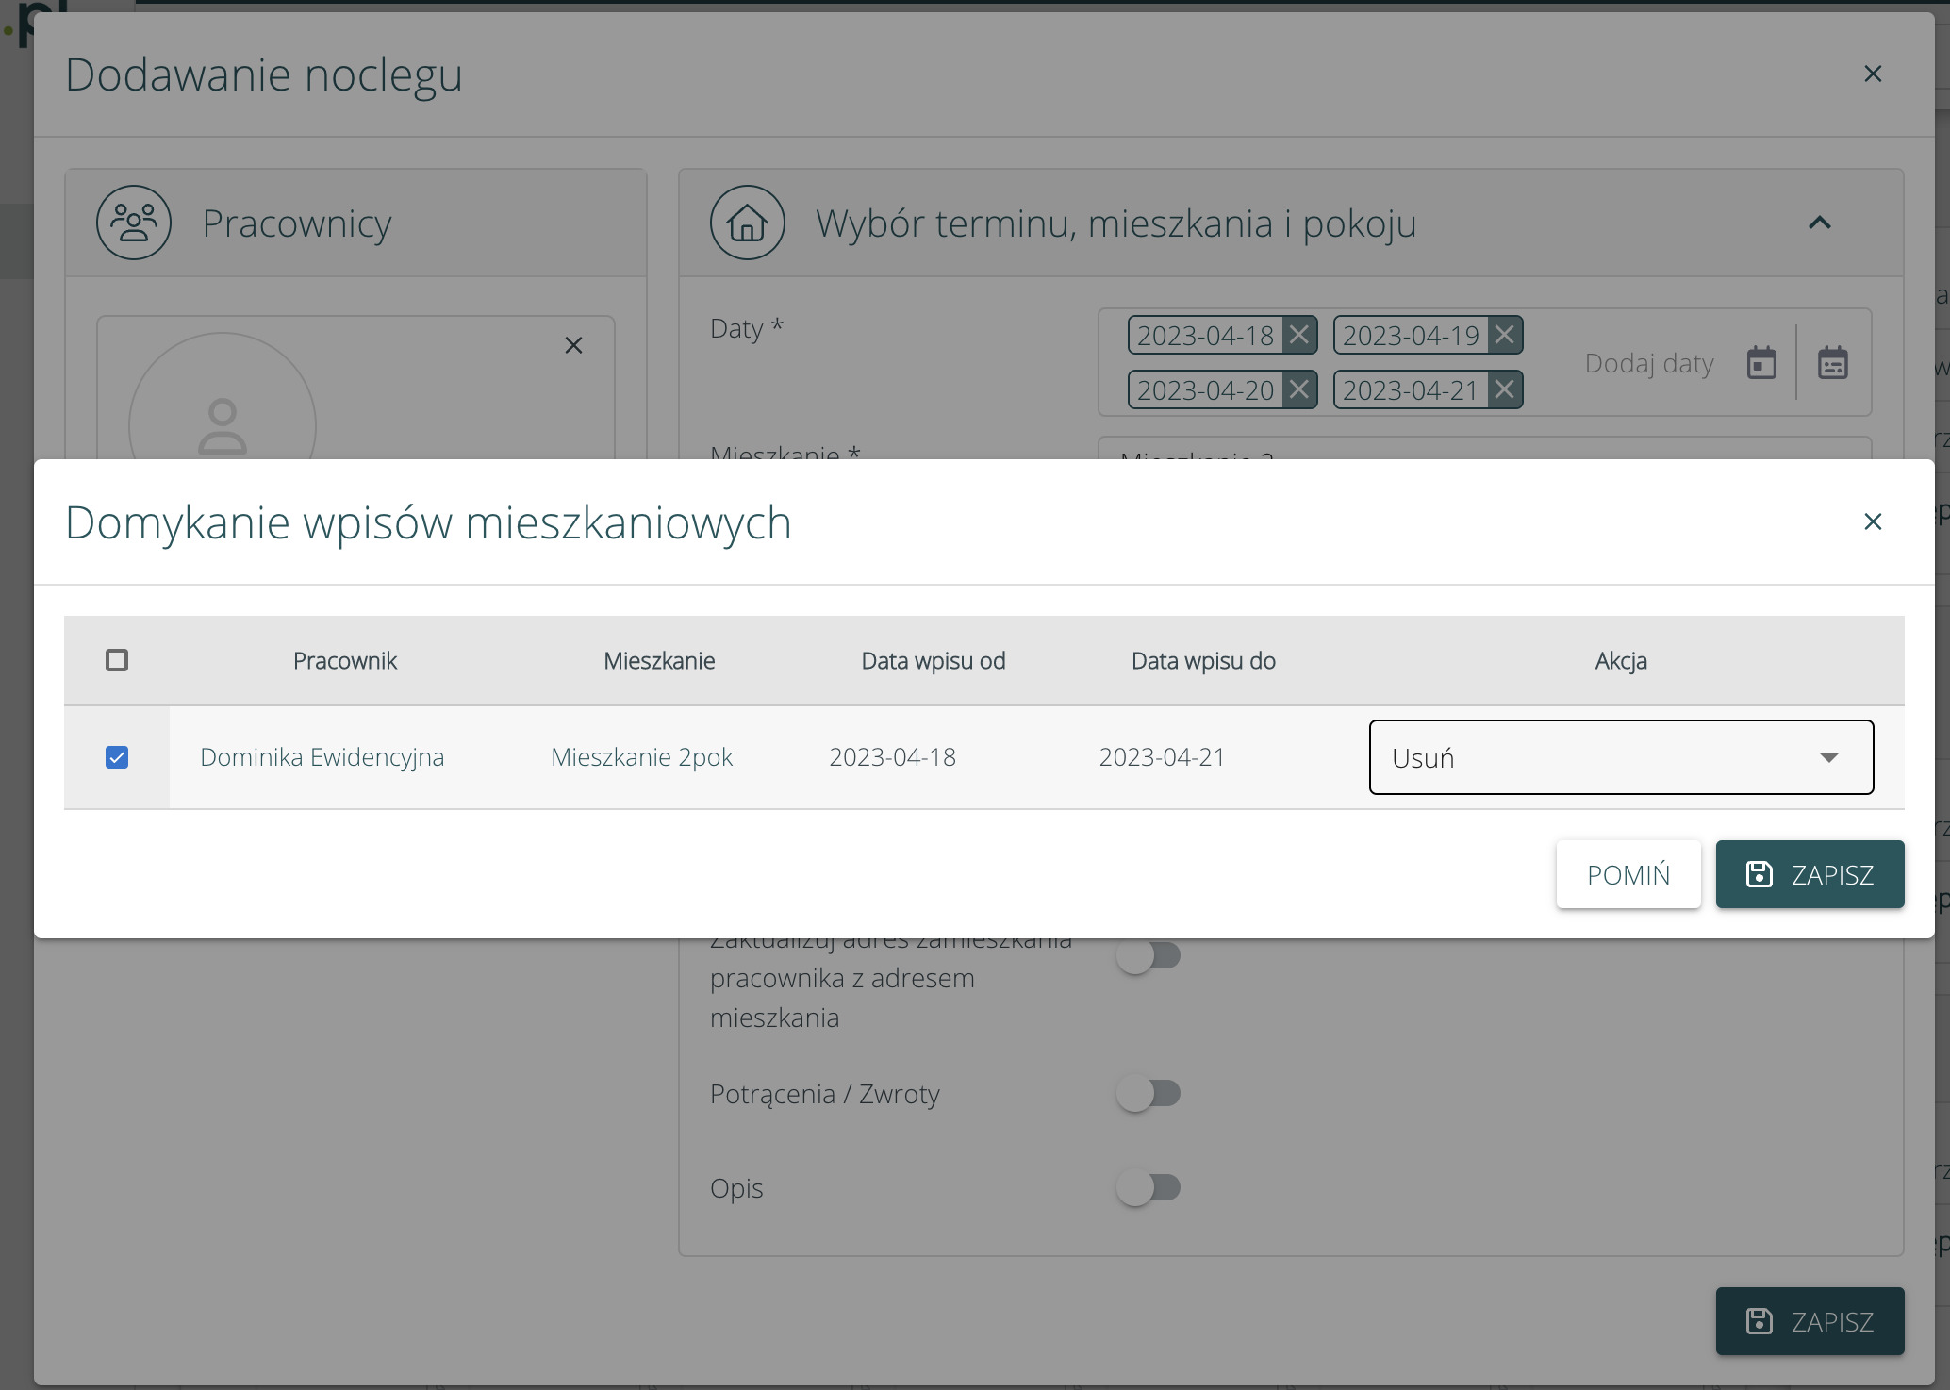Open the single-date calendar picker icon
Image resolution: width=1950 pixels, height=1390 pixels.
[1761, 363]
